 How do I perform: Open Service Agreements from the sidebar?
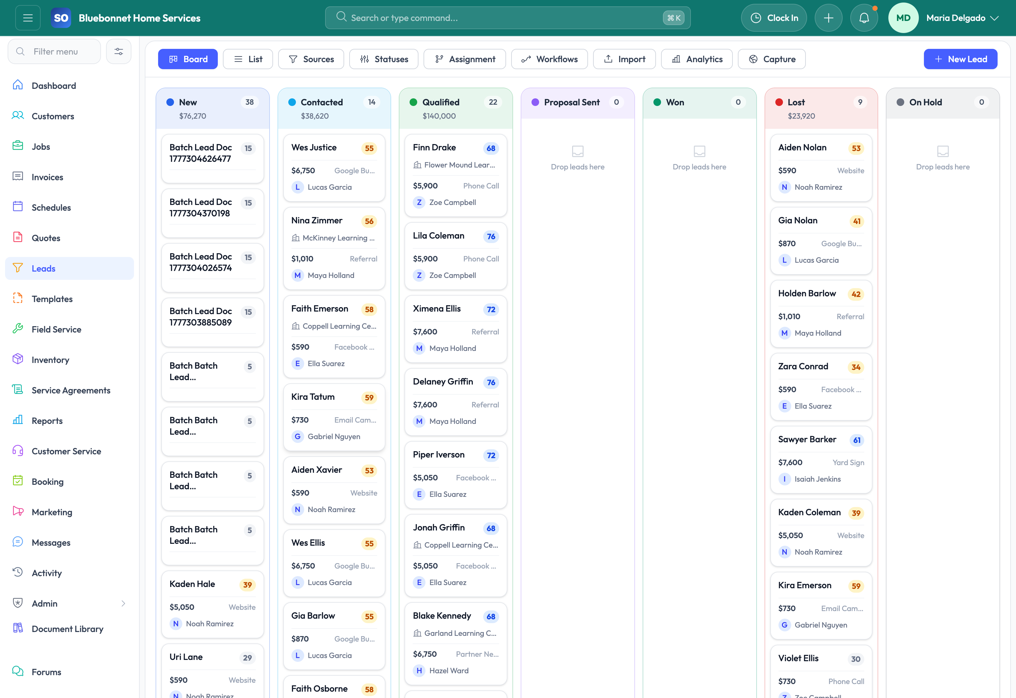pyautogui.click(x=70, y=390)
